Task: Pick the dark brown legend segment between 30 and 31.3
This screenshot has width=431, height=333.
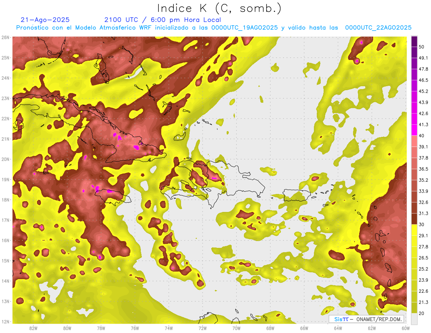Action: pyautogui.click(x=414, y=219)
